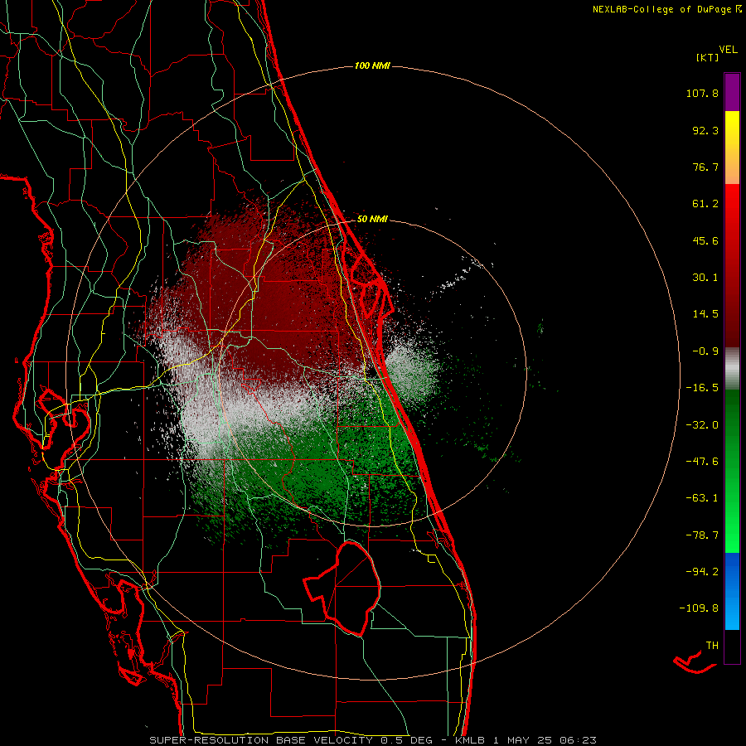Select the 45.6 legend value
The image size is (746, 746).
[x=705, y=240]
